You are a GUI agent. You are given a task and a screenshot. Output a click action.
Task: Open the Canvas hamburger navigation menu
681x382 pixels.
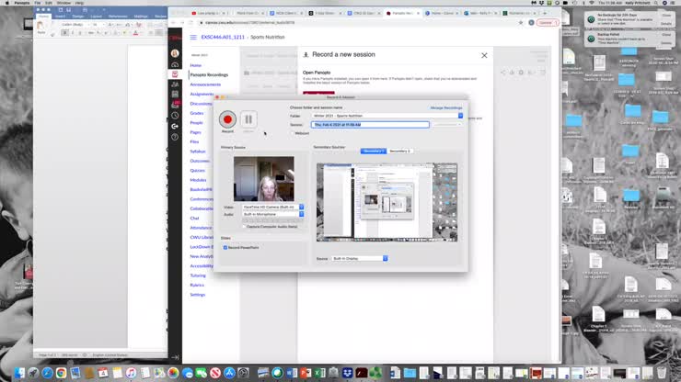tap(193, 38)
